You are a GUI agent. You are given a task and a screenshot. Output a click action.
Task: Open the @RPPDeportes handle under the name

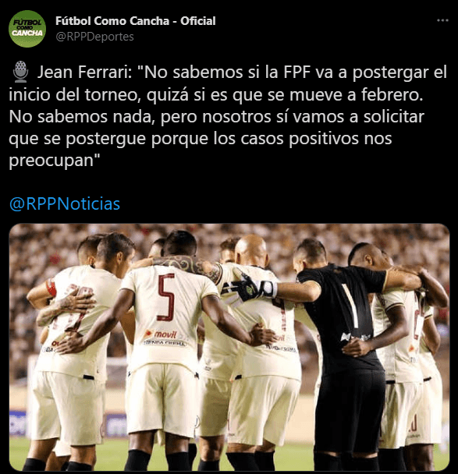pos(94,37)
